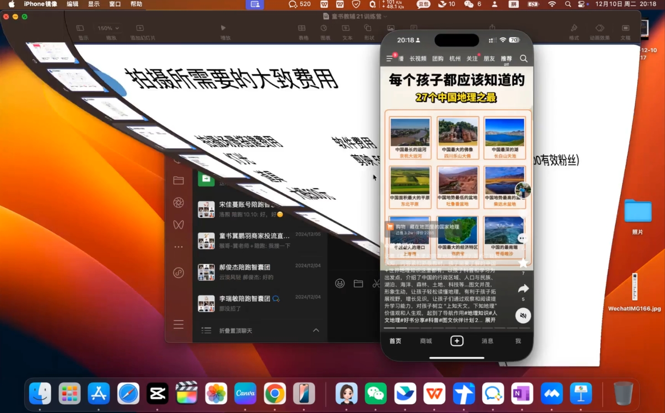Open the file folder icon in WeChat chat toolbar
The height and width of the screenshot is (413, 665).
pos(359,284)
